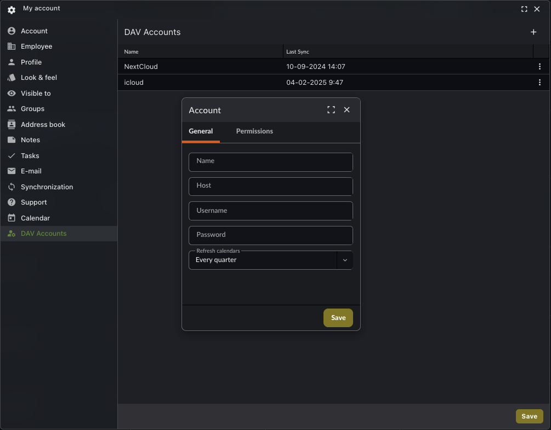Click the 04-02-2025 9:47 sync date
The width and height of the screenshot is (551, 430).
tap(315, 83)
